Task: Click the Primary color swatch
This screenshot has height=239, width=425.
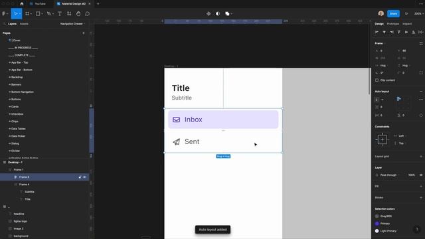Action: (x=377, y=224)
